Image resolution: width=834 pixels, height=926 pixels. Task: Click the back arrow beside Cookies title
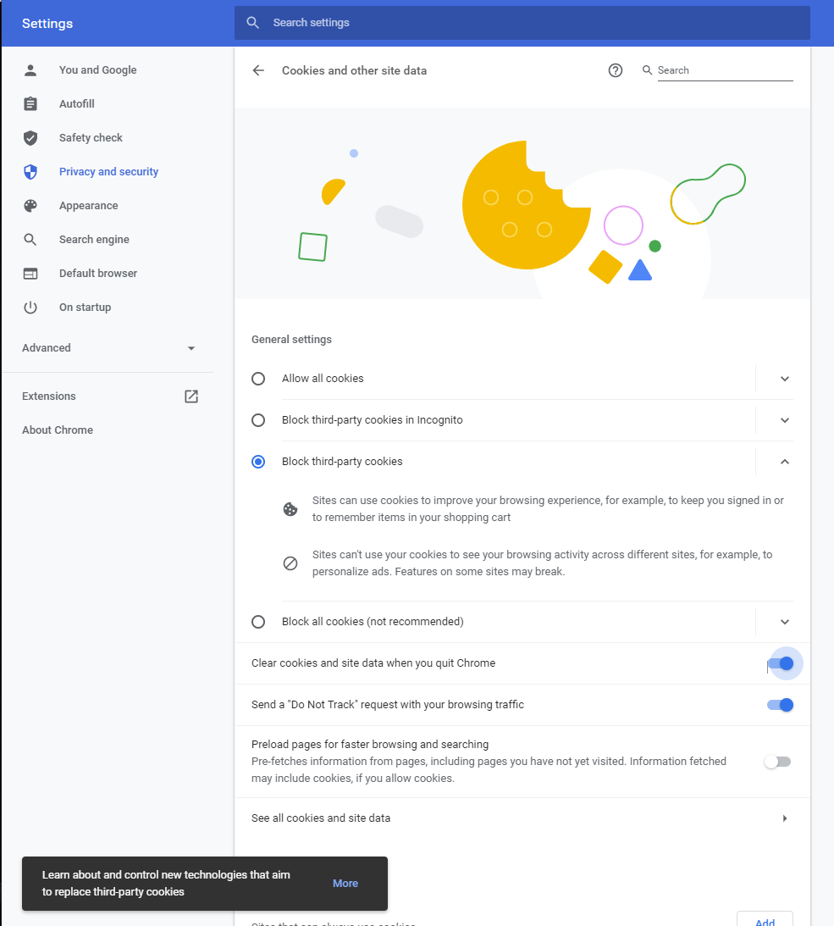click(258, 71)
